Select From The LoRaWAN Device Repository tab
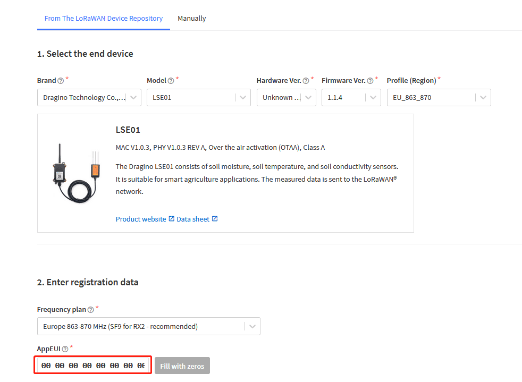 pyautogui.click(x=104, y=18)
